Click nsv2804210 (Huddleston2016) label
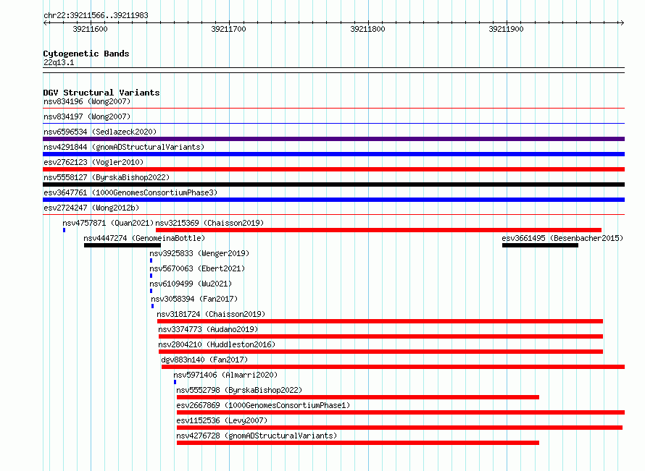 (x=217, y=344)
